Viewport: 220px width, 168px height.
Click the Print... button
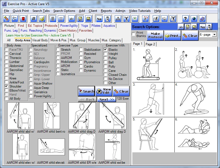point(173,35)
